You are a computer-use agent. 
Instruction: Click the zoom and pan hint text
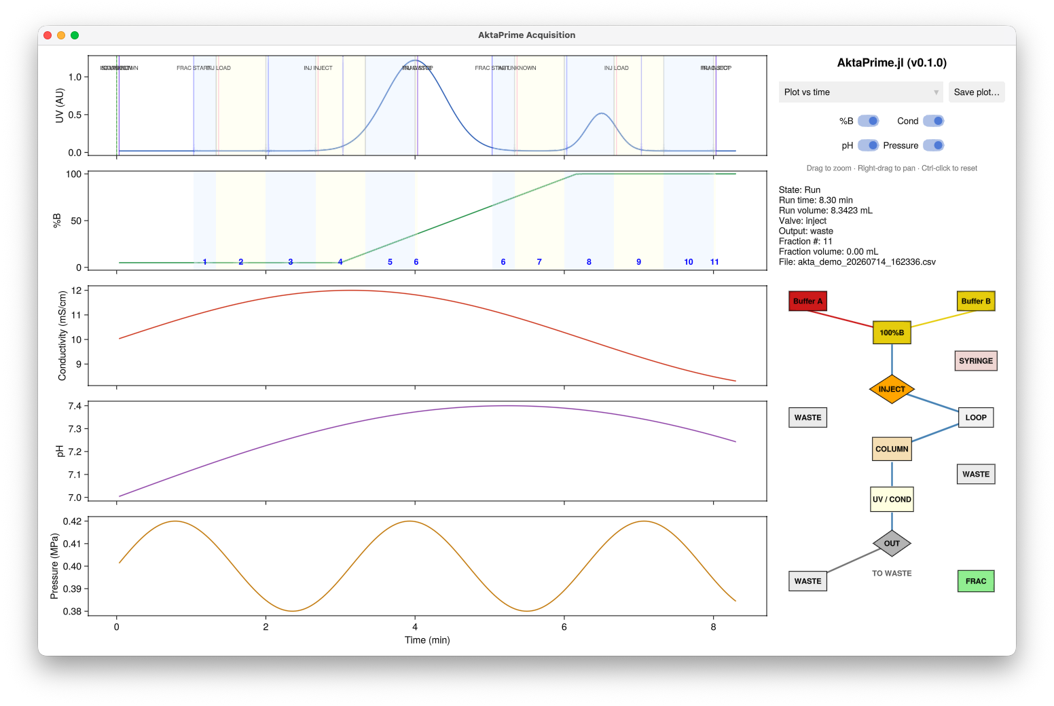(892, 168)
